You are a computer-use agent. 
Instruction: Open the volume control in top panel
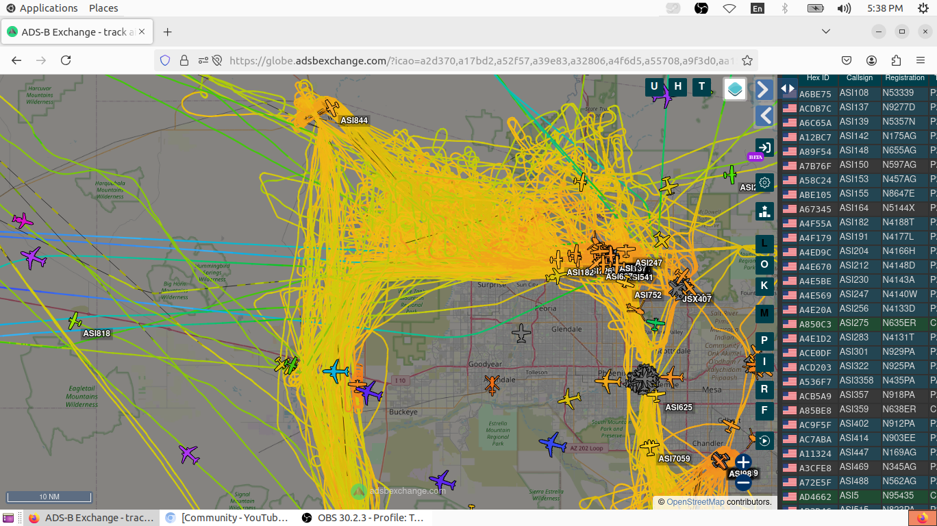844,8
